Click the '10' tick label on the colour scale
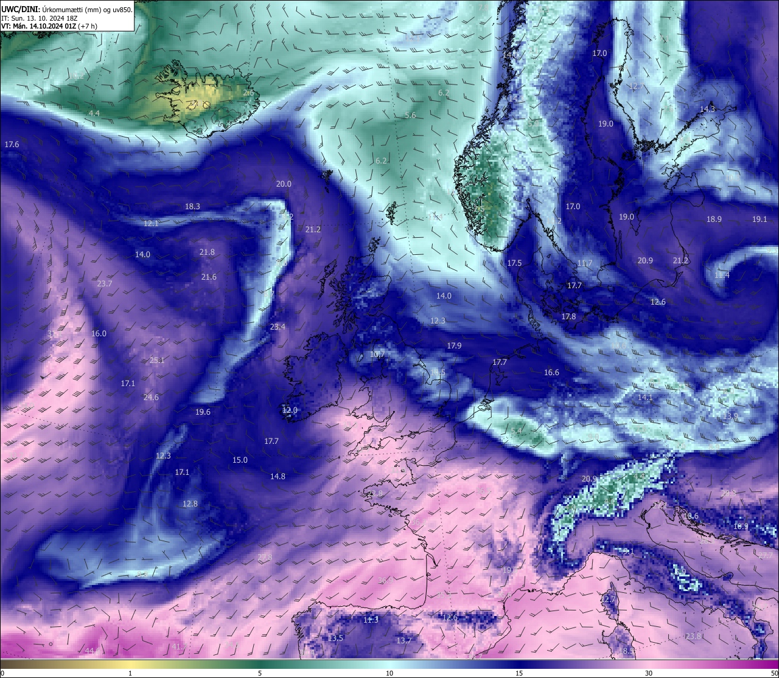Image resolution: width=779 pixels, height=678 pixels. (389, 673)
